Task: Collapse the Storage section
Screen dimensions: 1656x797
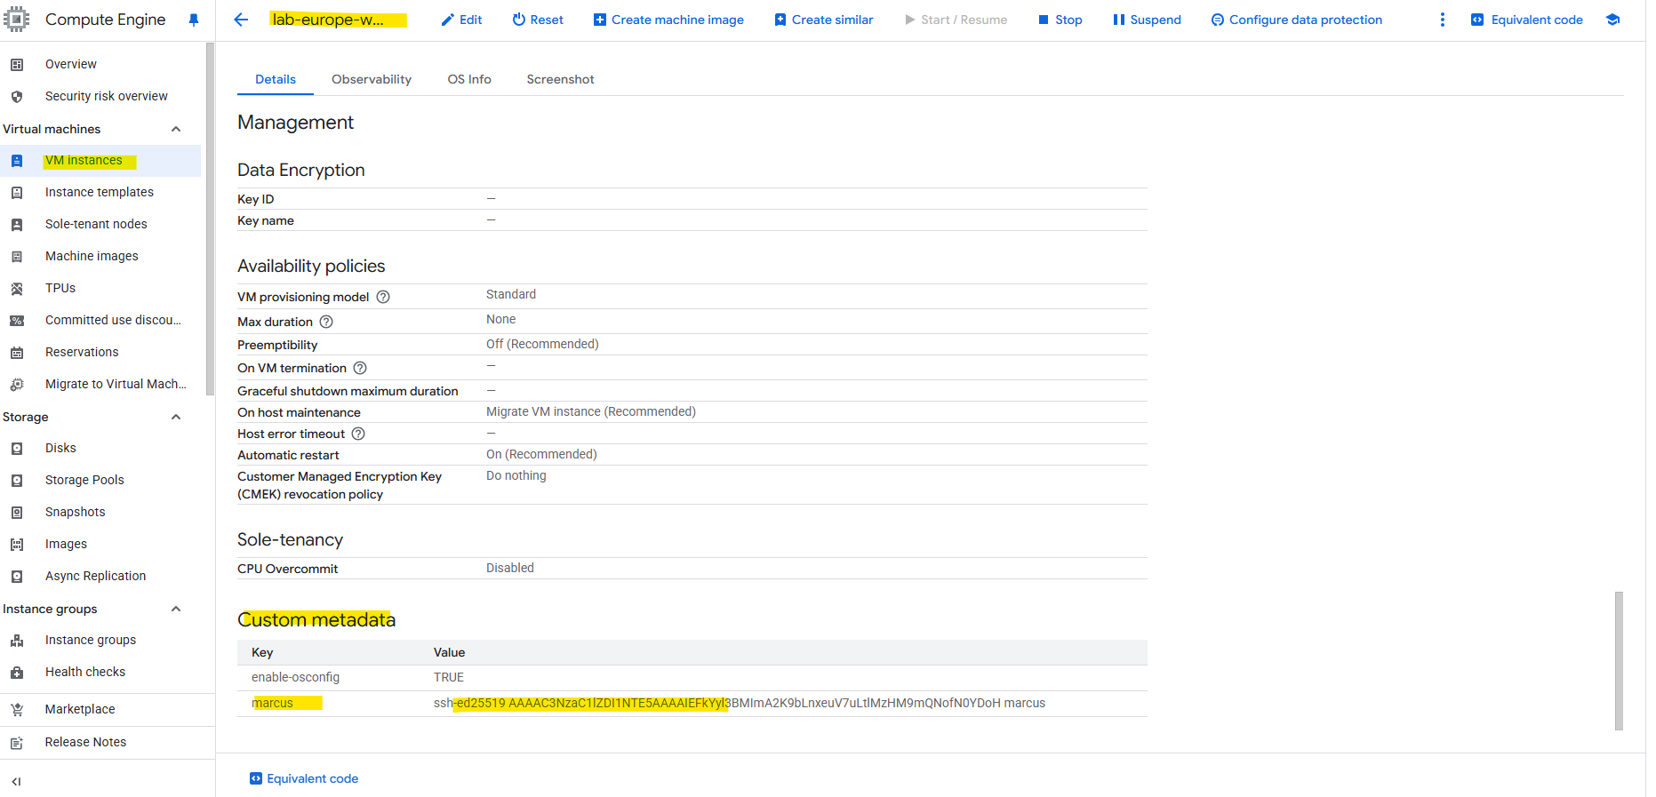Action: 176,417
